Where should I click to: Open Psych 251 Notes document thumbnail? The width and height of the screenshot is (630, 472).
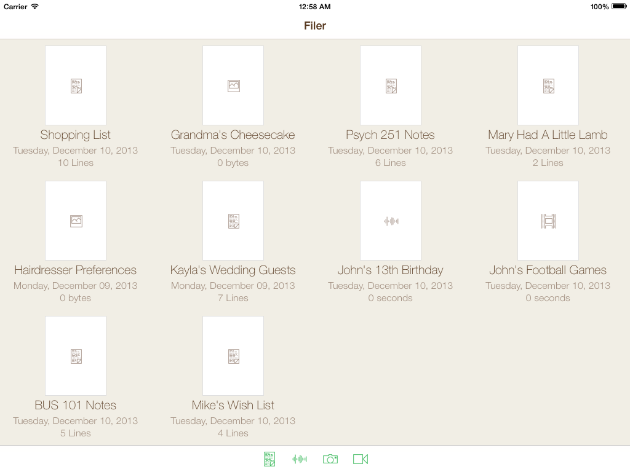click(391, 85)
